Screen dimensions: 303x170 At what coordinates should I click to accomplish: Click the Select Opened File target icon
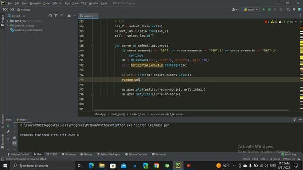pyautogui.click(x=50, y=16)
